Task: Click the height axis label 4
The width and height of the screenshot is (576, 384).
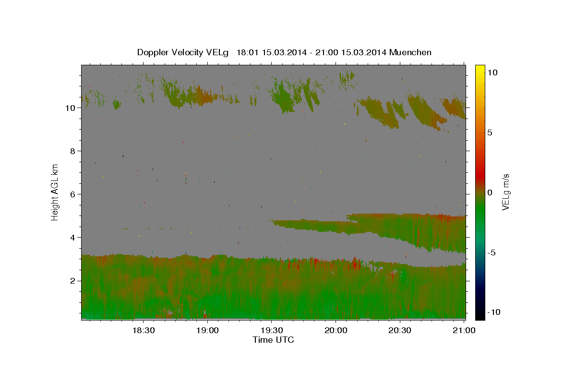Action: 73,238
